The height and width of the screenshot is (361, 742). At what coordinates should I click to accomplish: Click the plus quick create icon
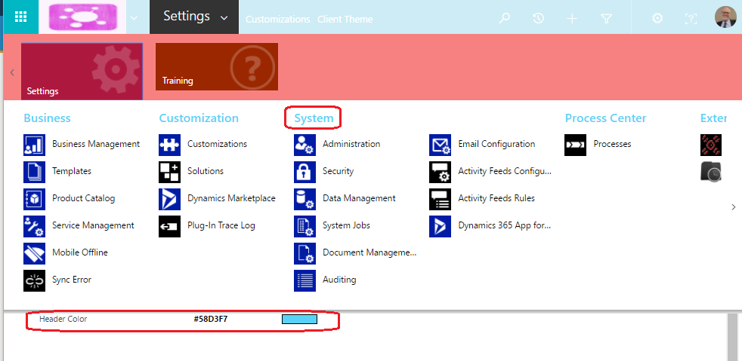click(x=572, y=18)
